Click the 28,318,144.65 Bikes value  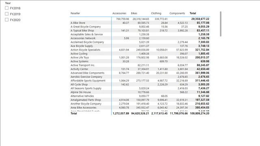[x=141, y=19]
